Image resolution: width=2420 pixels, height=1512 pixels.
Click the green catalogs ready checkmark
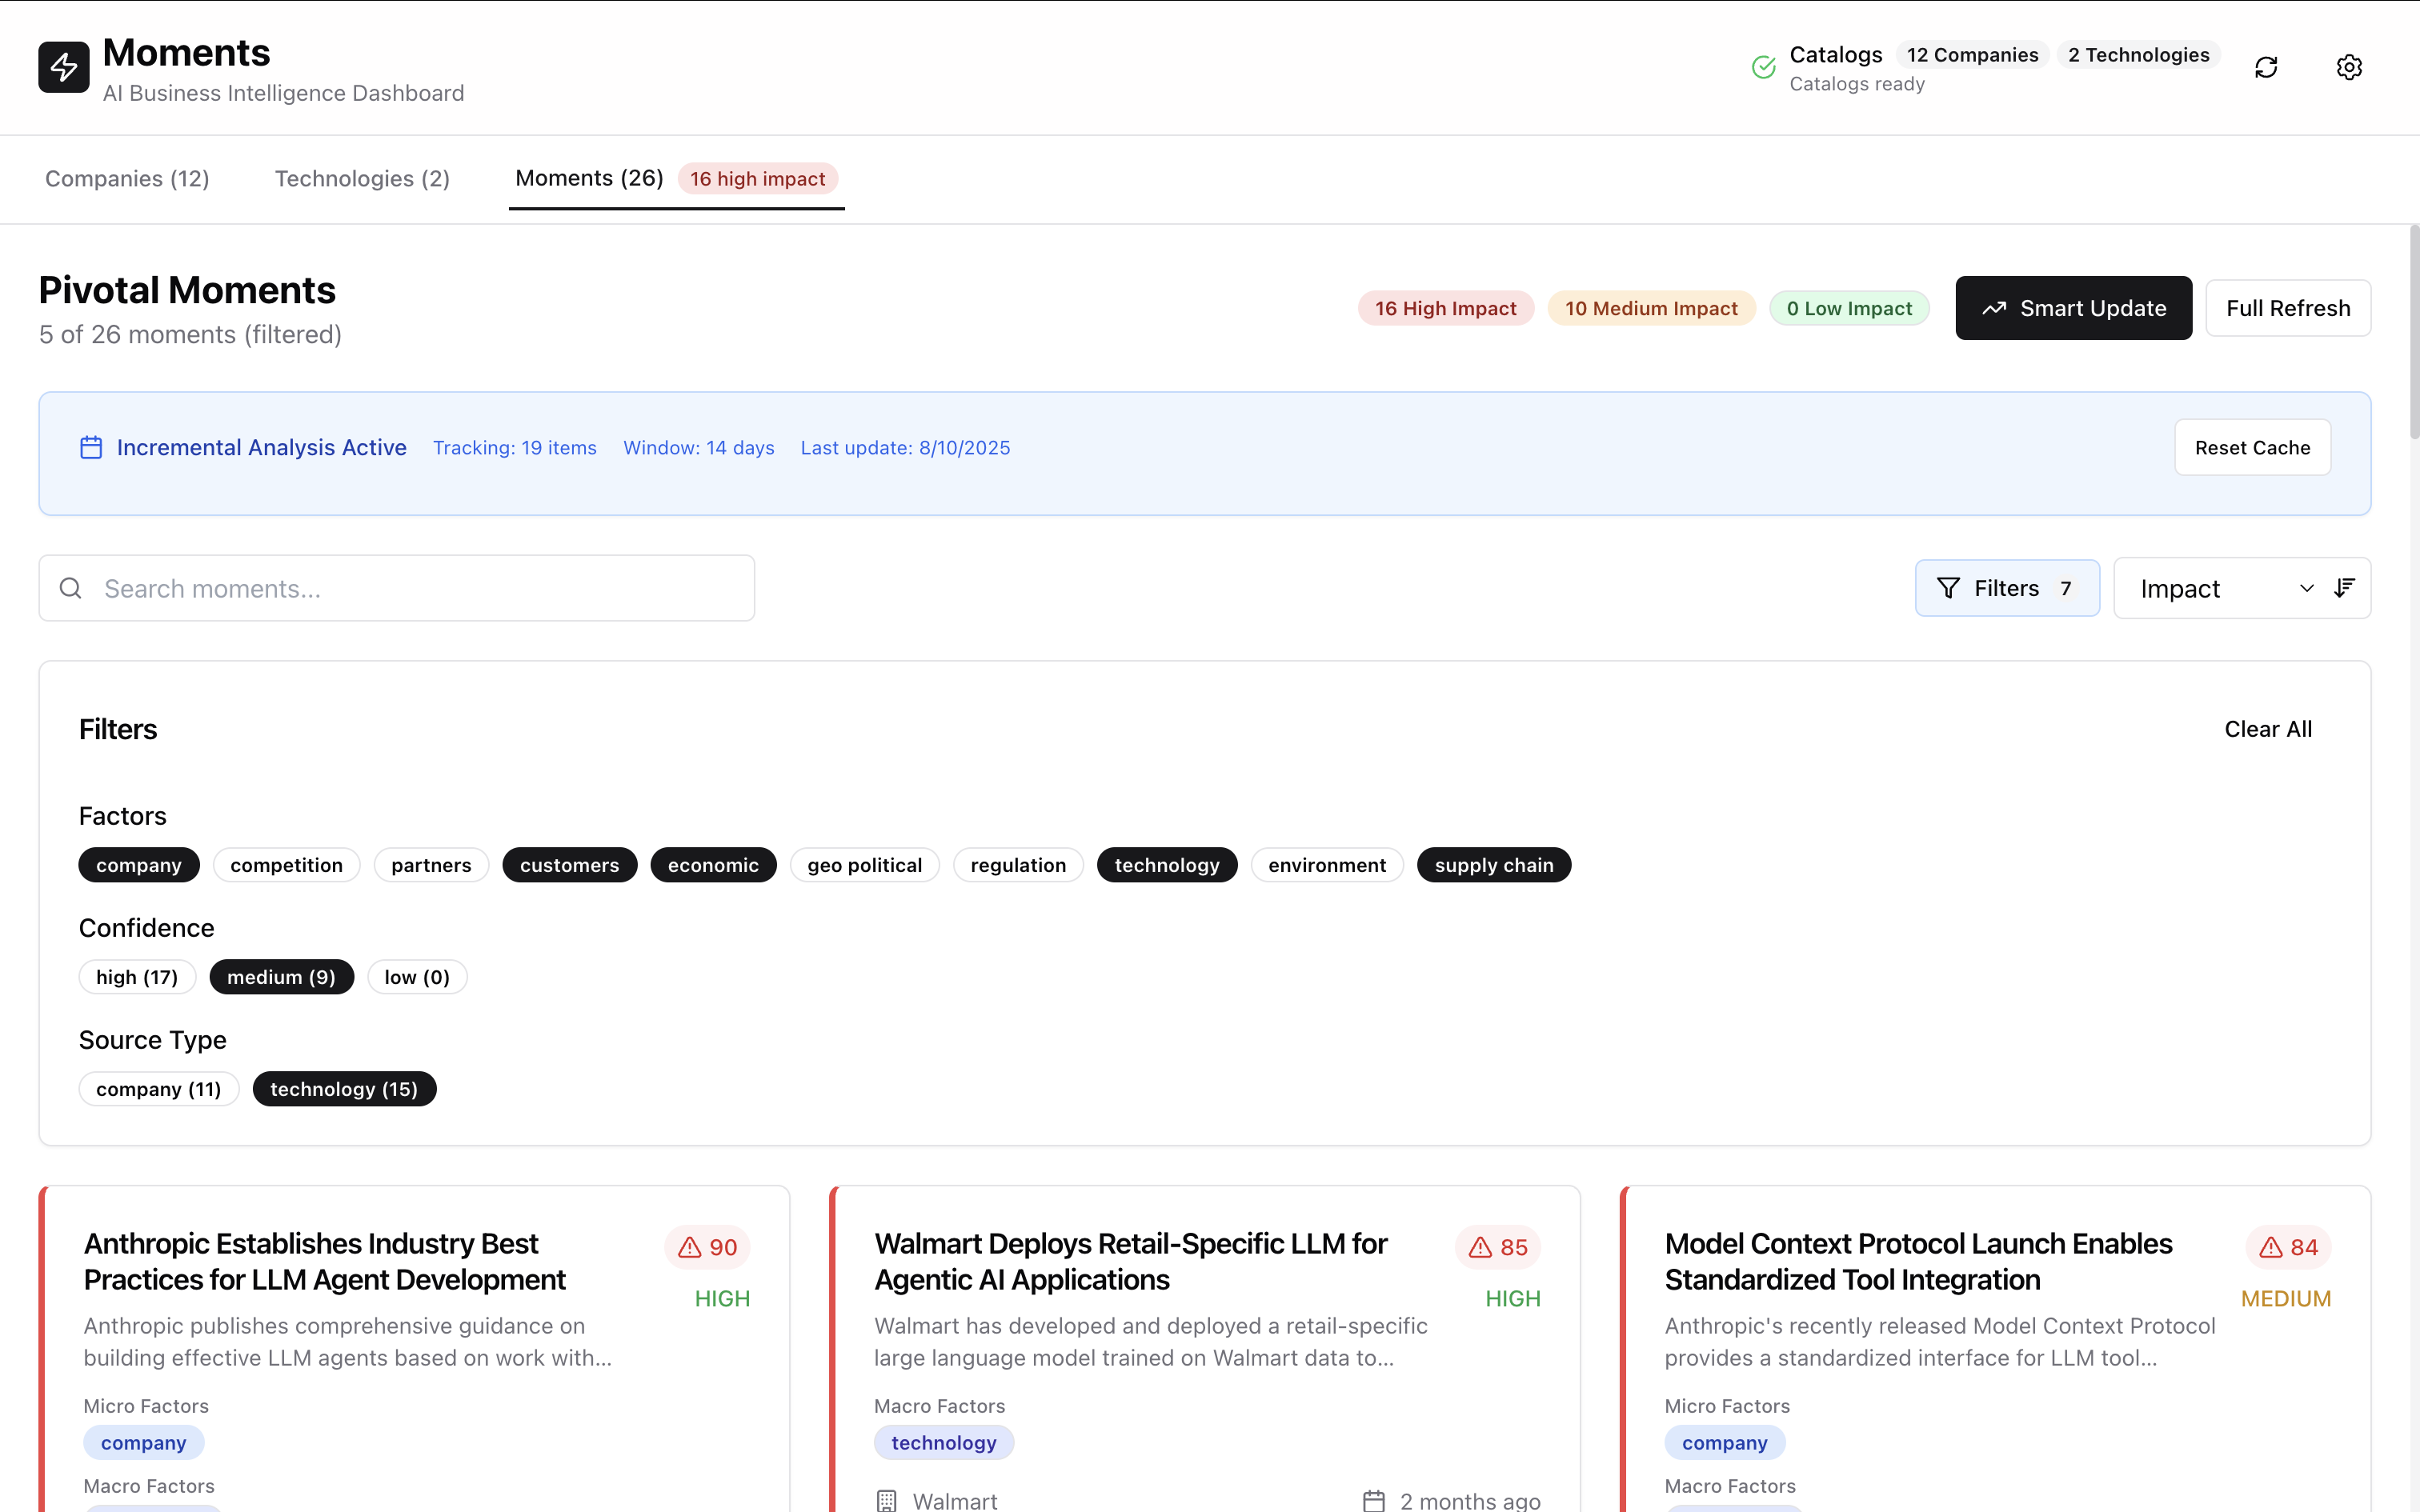[x=1764, y=67]
